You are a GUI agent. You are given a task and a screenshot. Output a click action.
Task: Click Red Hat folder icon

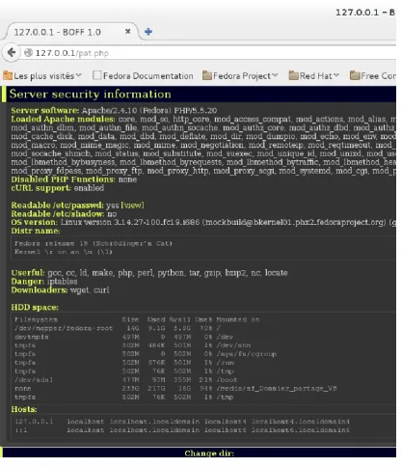pos(293,76)
